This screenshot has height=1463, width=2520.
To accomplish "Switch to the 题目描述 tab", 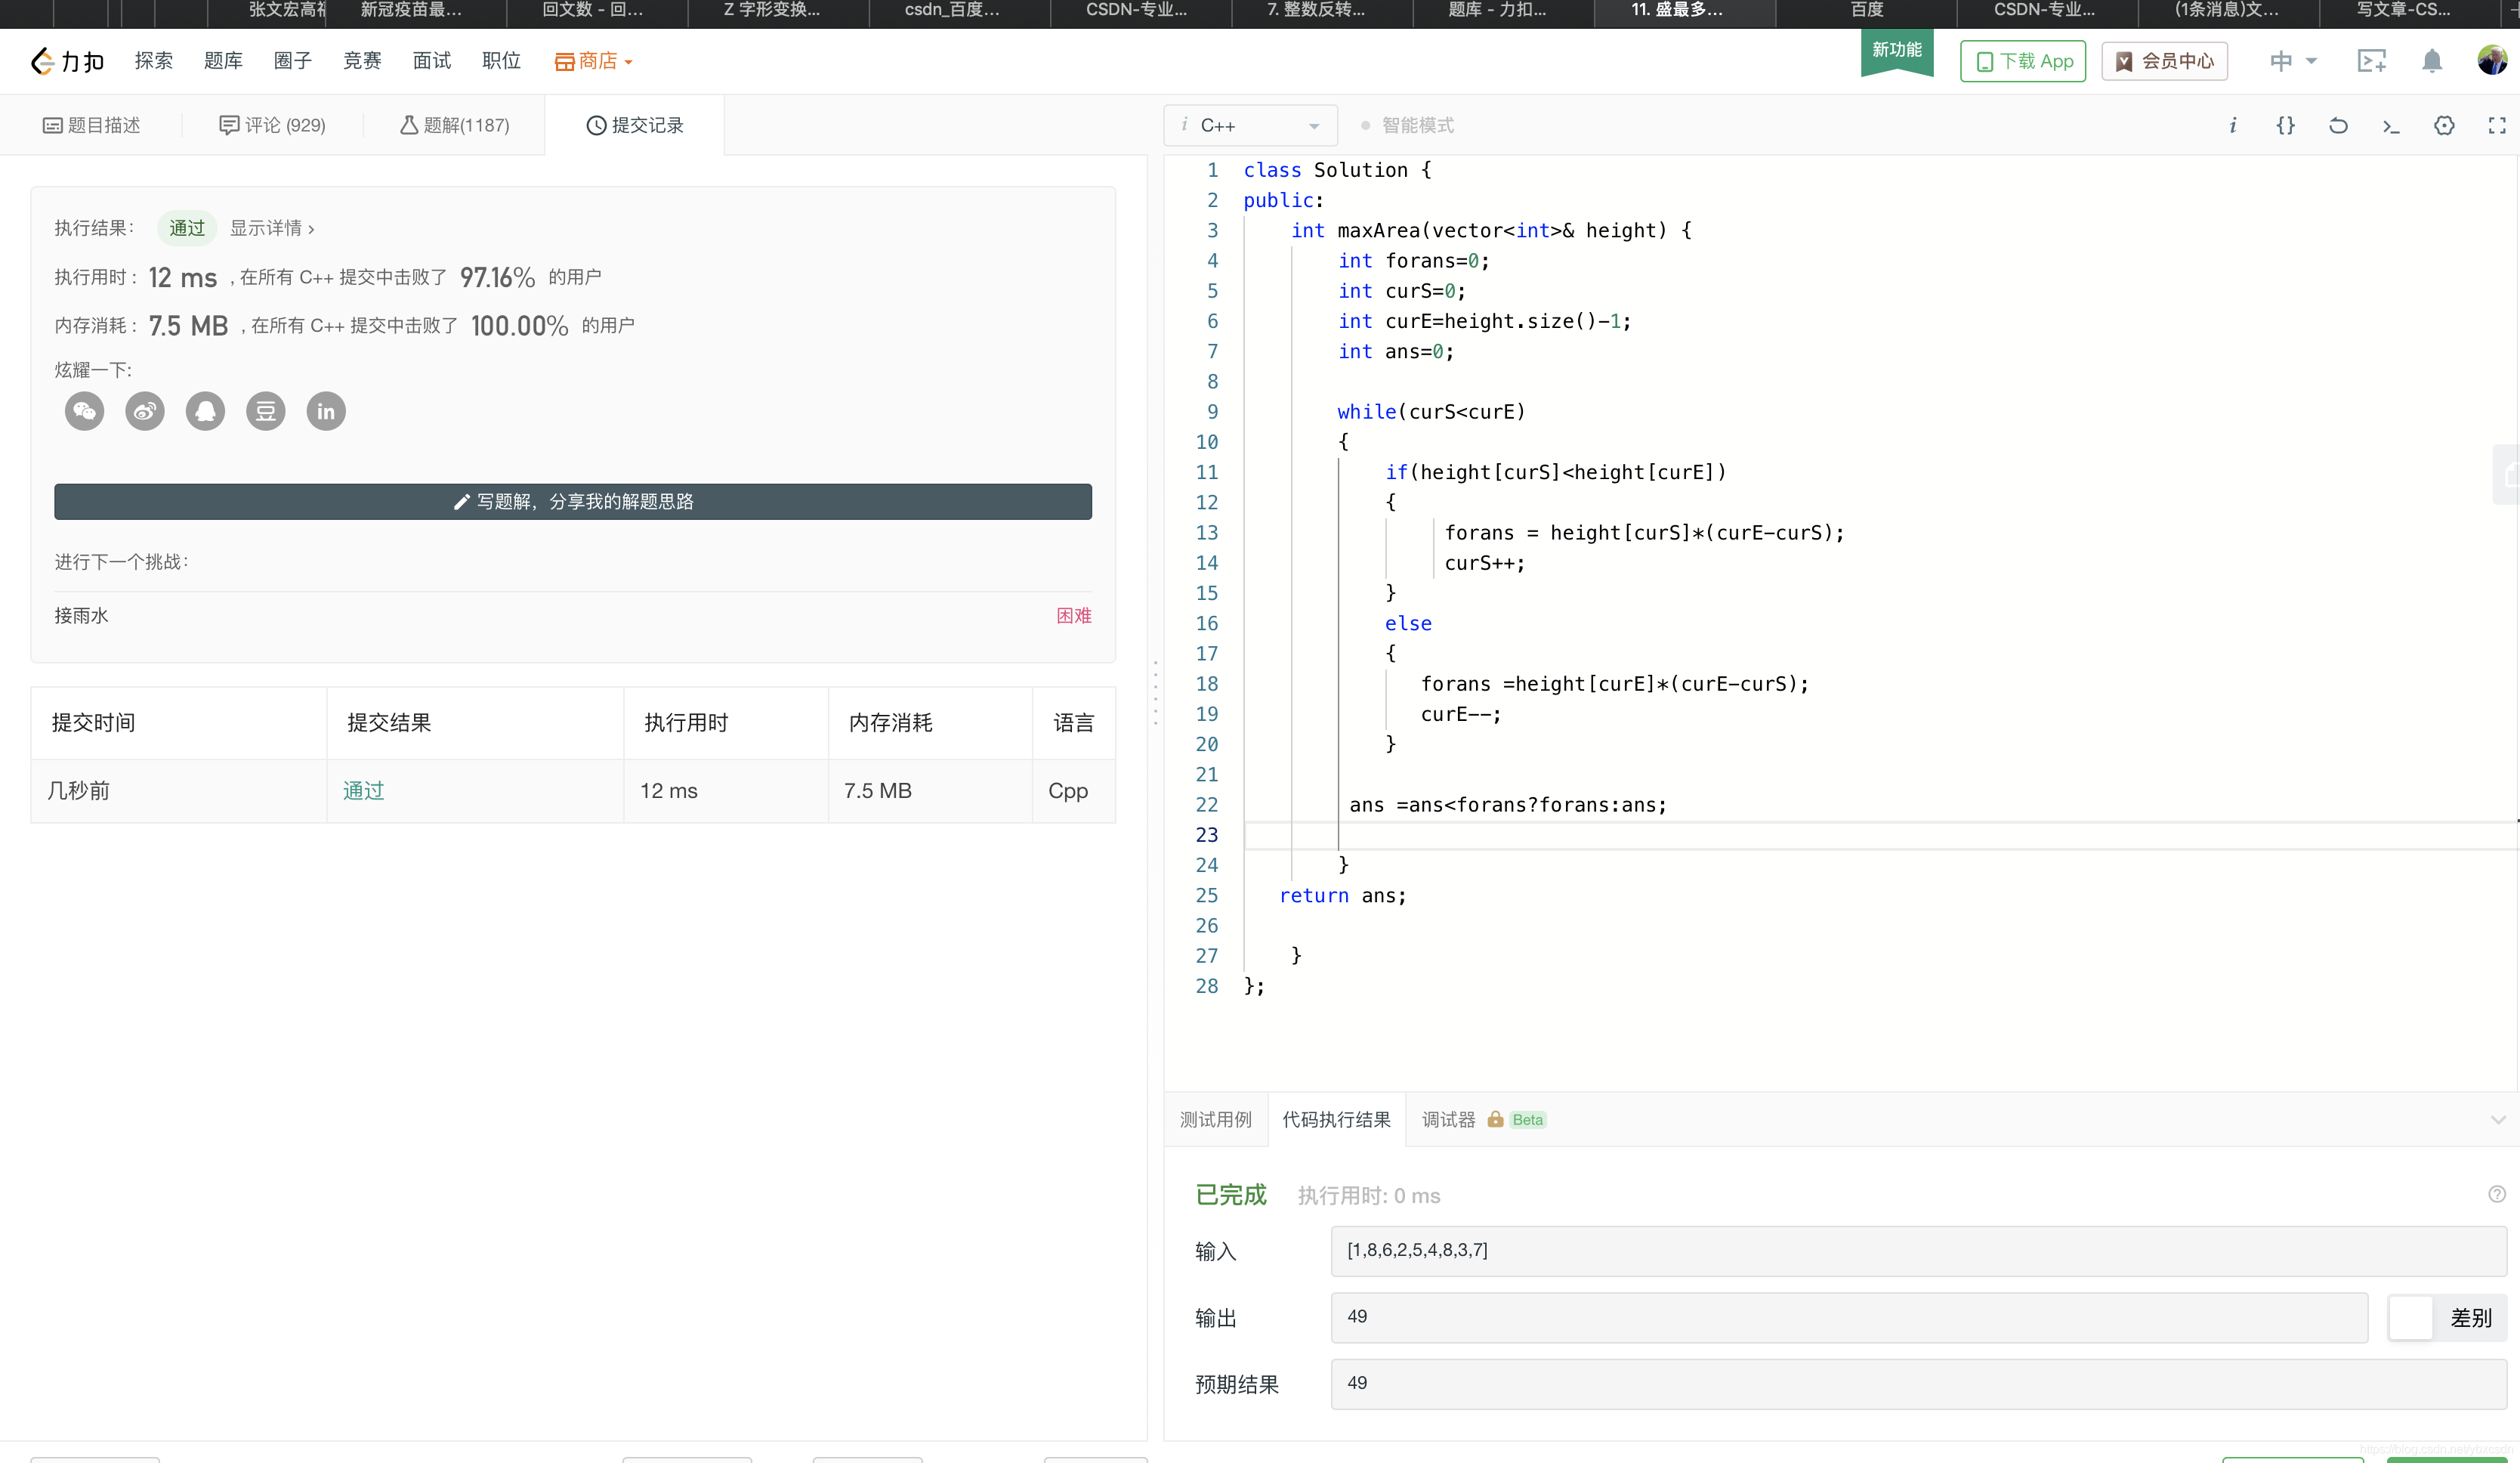I will pyautogui.click(x=92, y=125).
